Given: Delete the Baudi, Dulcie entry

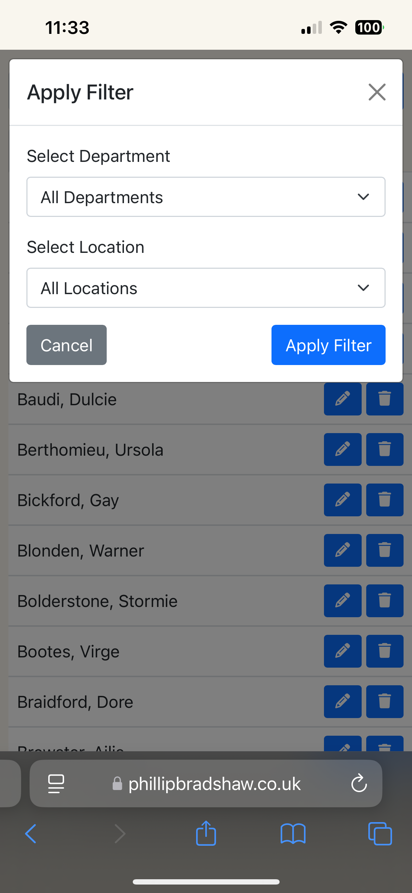Looking at the screenshot, I should pyautogui.click(x=385, y=399).
